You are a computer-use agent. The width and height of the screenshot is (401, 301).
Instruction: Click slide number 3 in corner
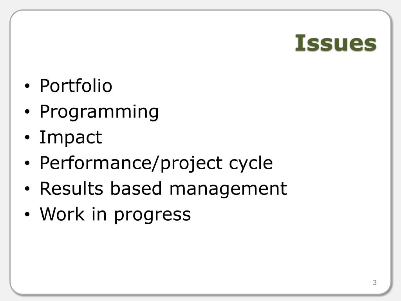[375, 283]
